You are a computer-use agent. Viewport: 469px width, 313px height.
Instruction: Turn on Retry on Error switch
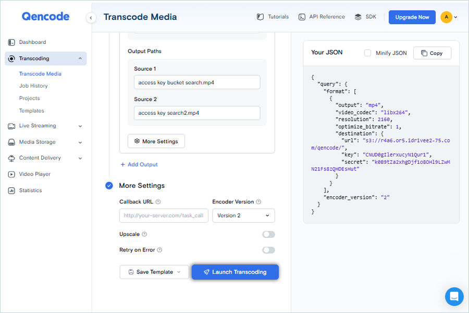[268, 250]
